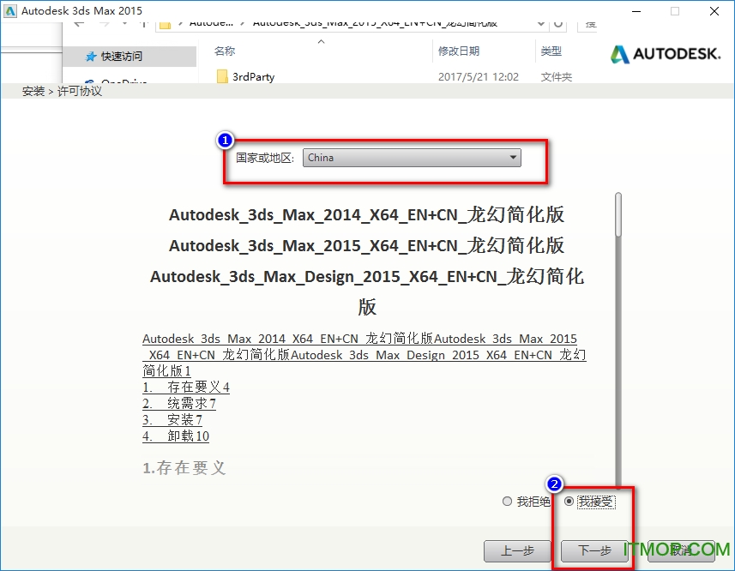Click the 修改日期 column header in Explorer
Image resolution: width=735 pixels, height=571 pixels.
(459, 51)
